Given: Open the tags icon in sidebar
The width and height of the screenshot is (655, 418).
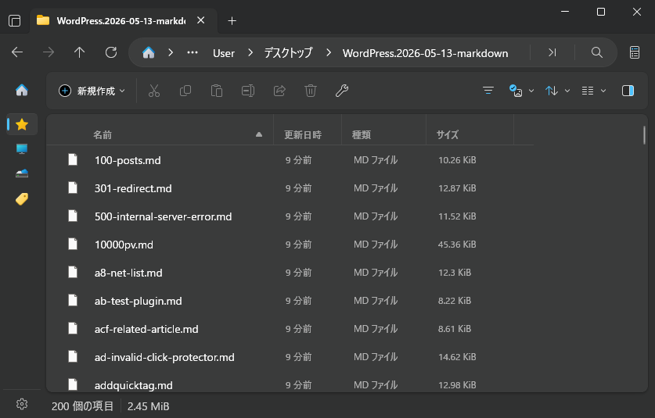Looking at the screenshot, I should tap(22, 199).
